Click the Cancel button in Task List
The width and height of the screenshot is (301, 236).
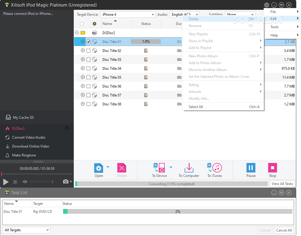click(x=265, y=230)
